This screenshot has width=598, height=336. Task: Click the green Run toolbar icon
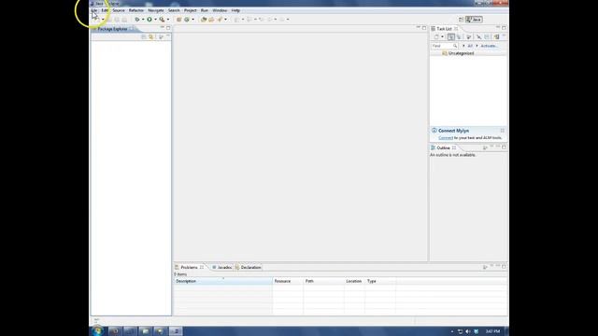click(149, 20)
